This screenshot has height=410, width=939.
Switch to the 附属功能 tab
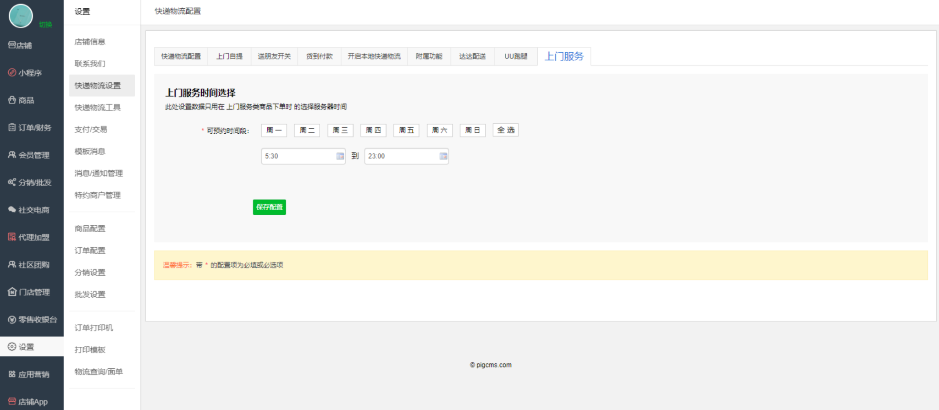(429, 56)
